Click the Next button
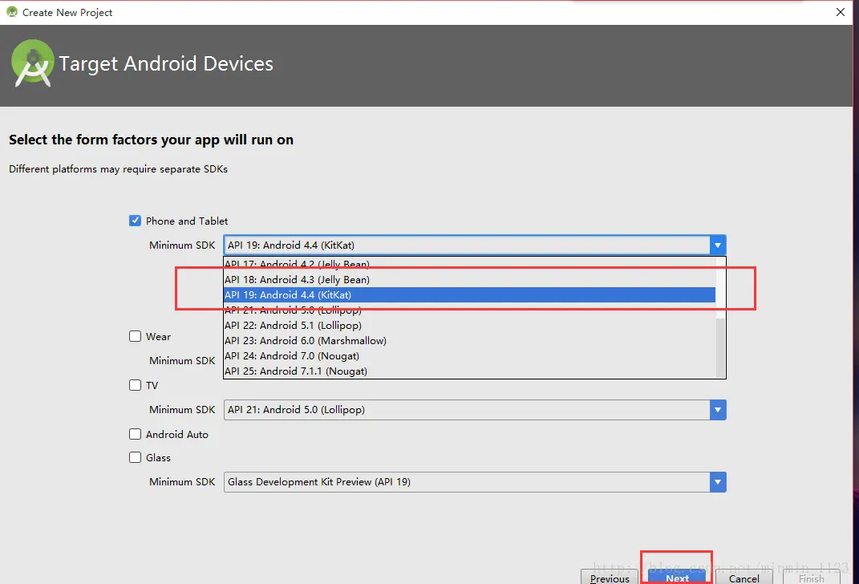The height and width of the screenshot is (584, 859). (676, 577)
